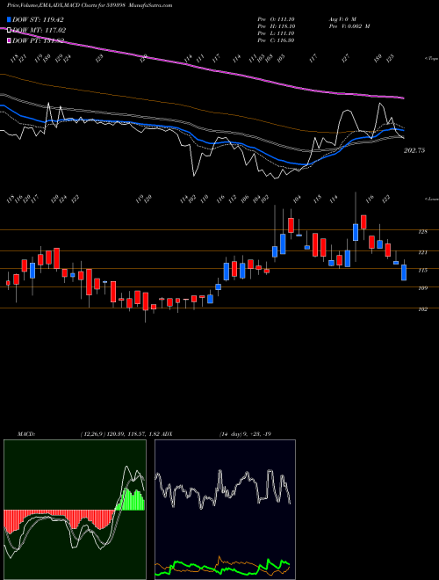Click the 128 price axis label
The height and width of the screenshot is (580, 439).
[x=422, y=232]
